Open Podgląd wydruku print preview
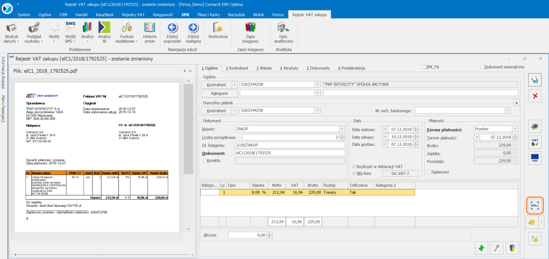The image size is (549, 259). click(33, 28)
